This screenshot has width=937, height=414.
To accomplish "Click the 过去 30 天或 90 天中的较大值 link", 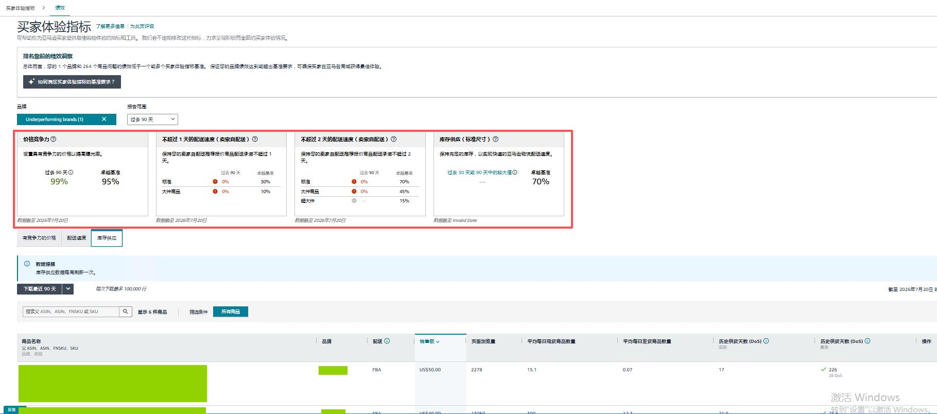I will click(x=479, y=173).
